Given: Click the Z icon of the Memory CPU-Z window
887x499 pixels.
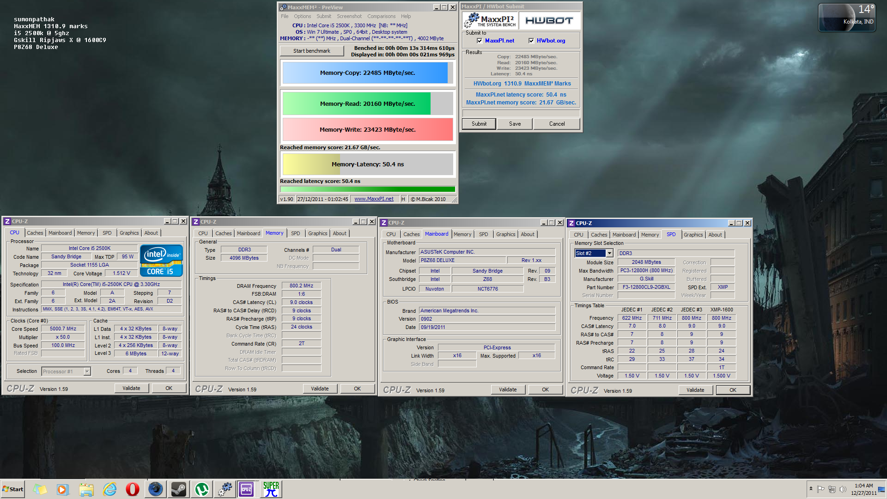Looking at the screenshot, I should 196,222.
